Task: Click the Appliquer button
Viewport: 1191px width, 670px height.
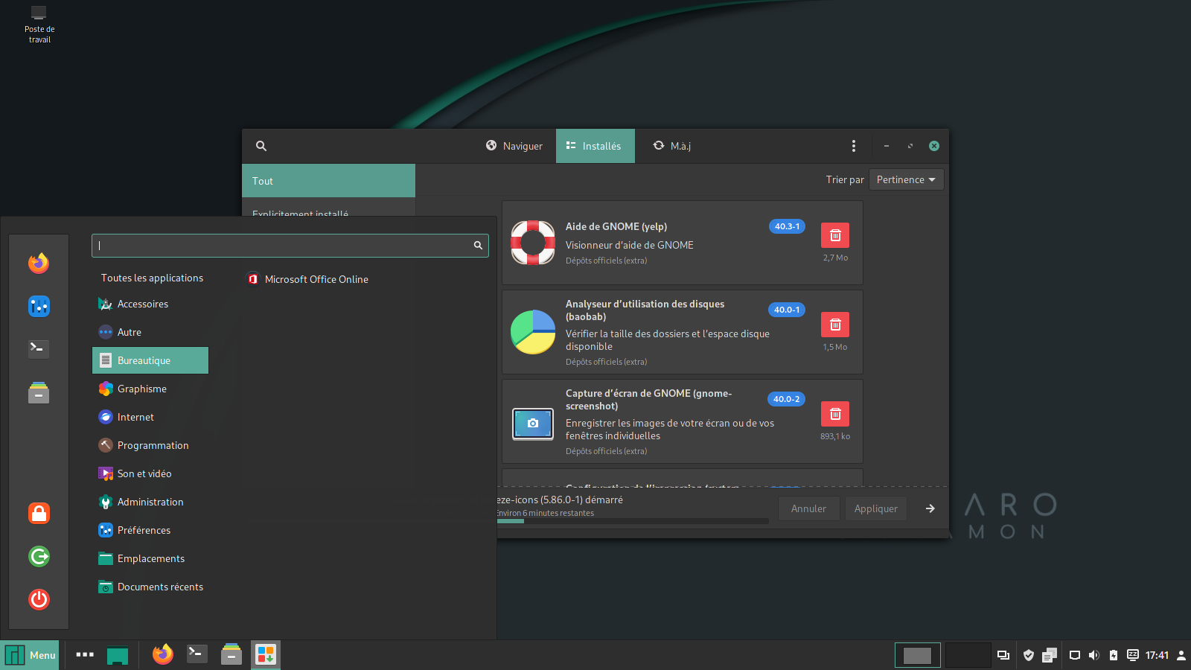Action: (875, 508)
